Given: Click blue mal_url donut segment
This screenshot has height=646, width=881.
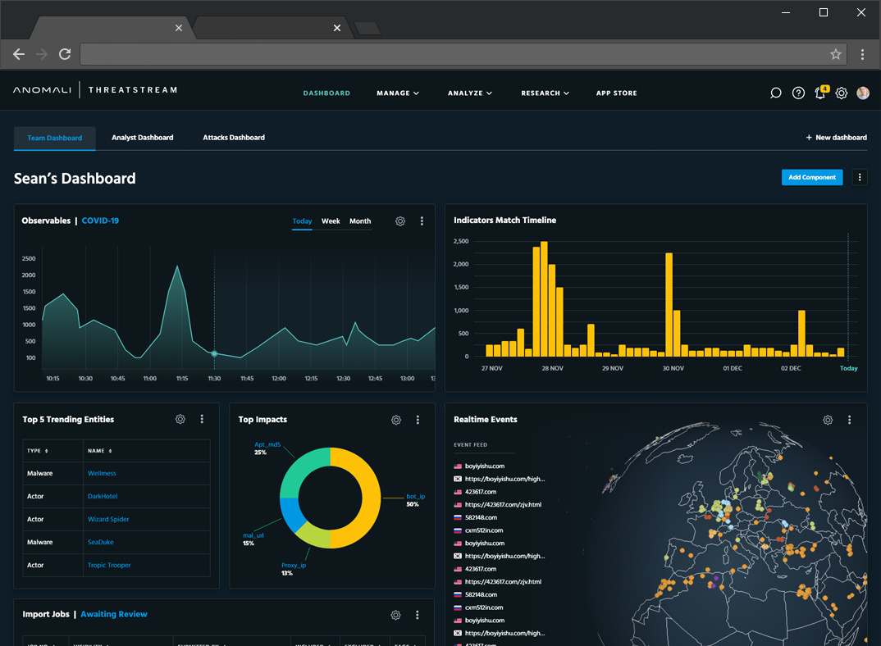Looking at the screenshot, I should pyautogui.click(x=291, y=514).
